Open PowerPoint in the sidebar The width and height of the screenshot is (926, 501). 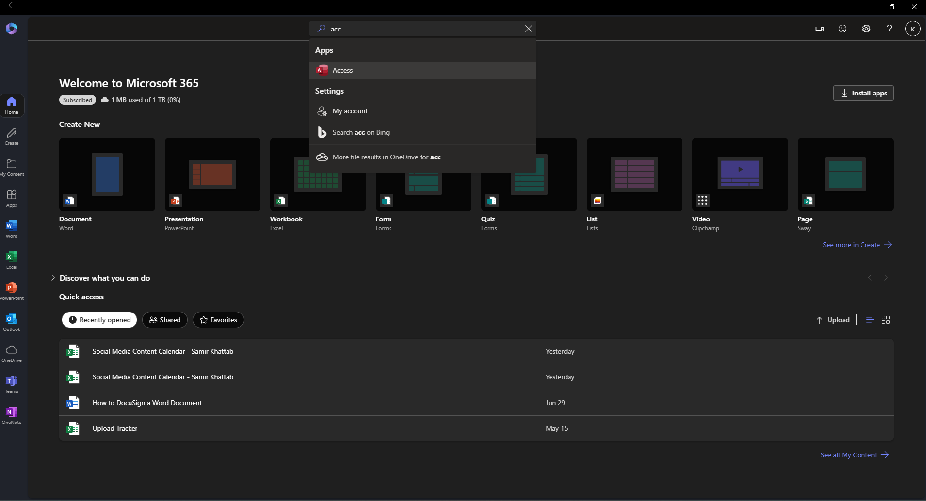click(x=12, y=292)
